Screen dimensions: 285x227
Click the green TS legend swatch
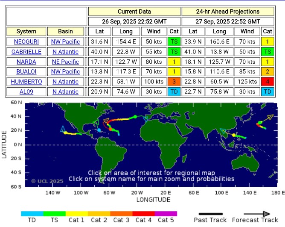tap(54, 214)
